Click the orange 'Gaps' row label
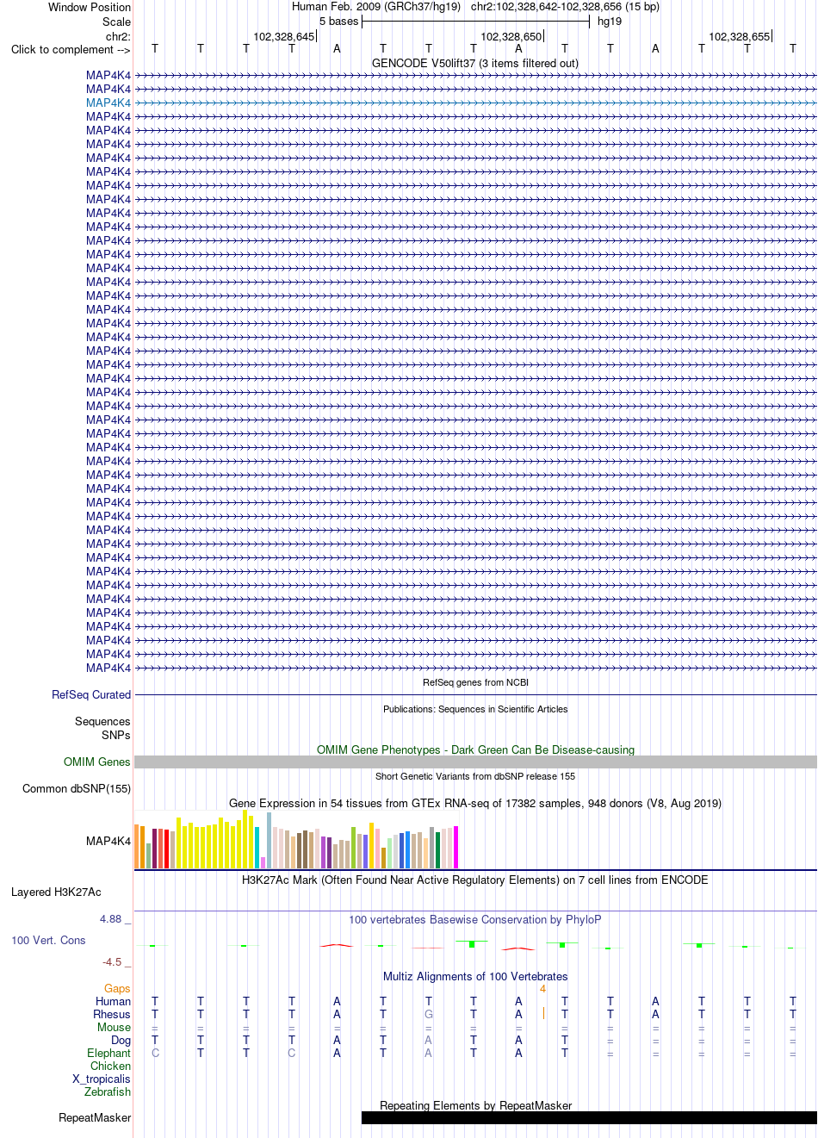 [117, 989]
